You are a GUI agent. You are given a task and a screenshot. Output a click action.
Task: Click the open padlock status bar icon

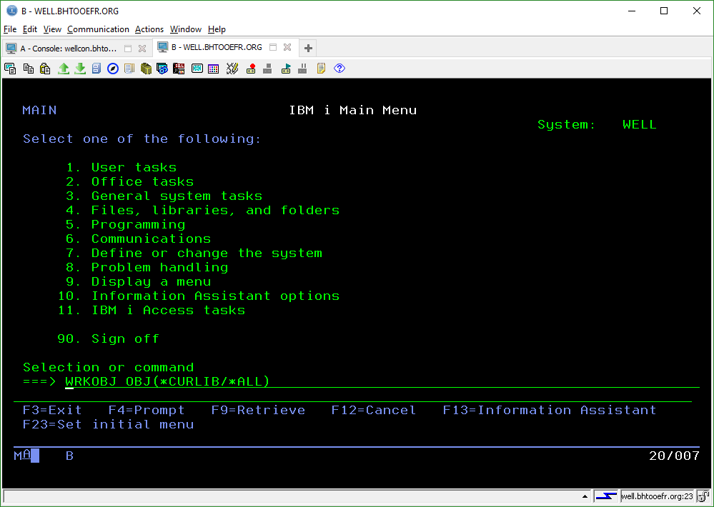[x=703, y=496]
